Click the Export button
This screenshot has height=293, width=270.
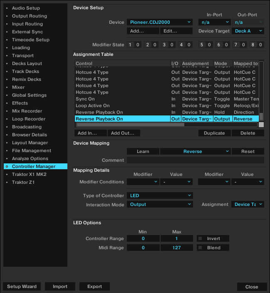tap(94, 286)
